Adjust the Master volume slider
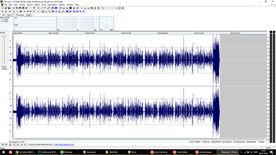 (4, 36)
